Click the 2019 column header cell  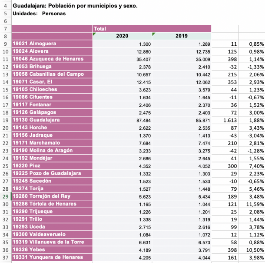point(182,36)
